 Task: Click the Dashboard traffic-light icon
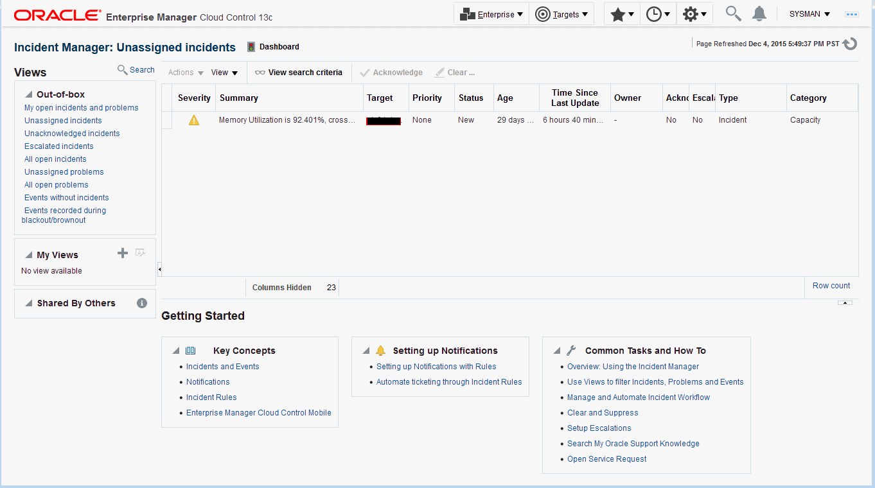(x=251, y=47)
